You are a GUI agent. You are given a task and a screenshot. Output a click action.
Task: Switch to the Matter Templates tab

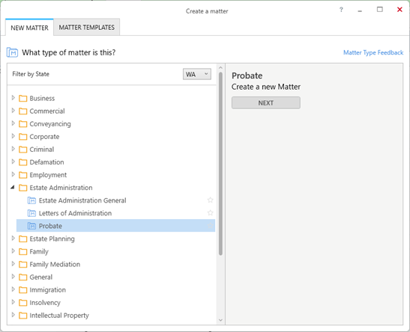(86, 28)
